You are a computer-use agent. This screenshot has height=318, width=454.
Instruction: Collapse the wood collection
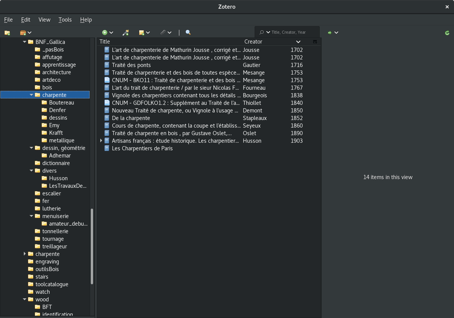click(25, 299)
